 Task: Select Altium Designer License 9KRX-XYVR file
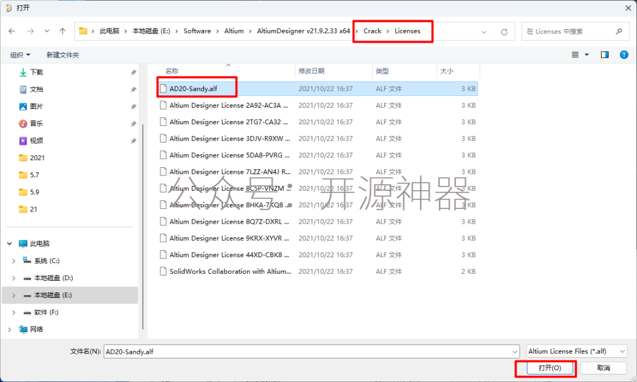point(317,238)
